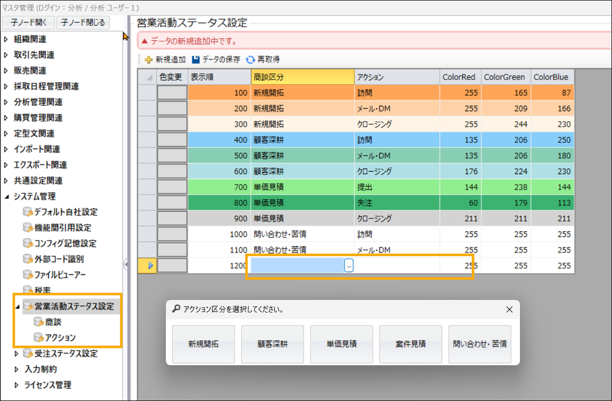Screen dimensions: 612x401
Task: Select the 税率 icon in sidebar
Action: (28, 290)
